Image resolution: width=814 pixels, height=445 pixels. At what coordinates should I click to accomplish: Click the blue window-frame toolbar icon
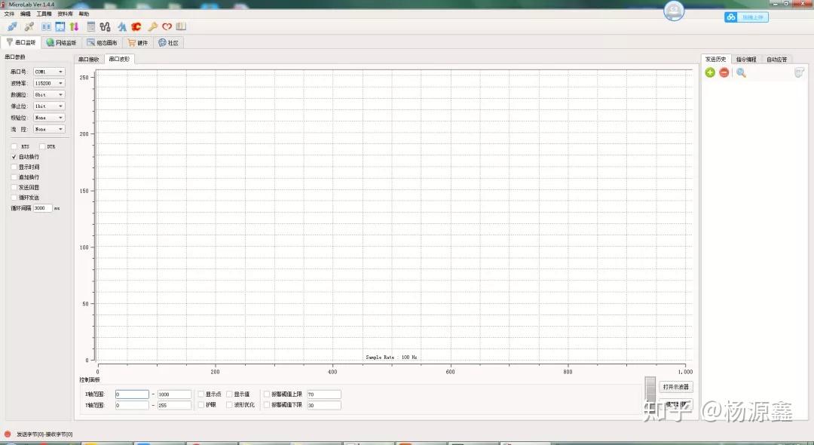60,26
